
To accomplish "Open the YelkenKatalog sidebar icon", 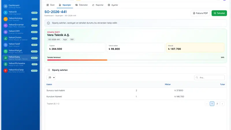I will pos(5,19).
